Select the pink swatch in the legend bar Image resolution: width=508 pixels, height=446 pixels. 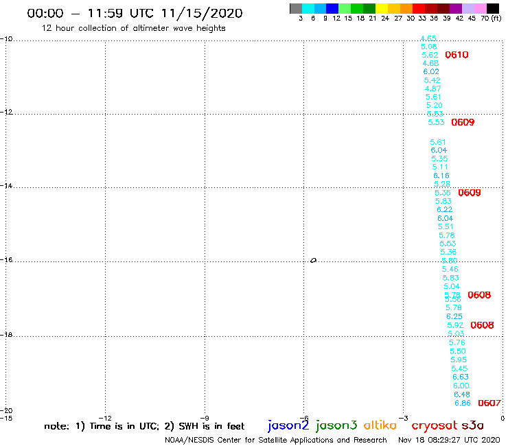[481, 8]
